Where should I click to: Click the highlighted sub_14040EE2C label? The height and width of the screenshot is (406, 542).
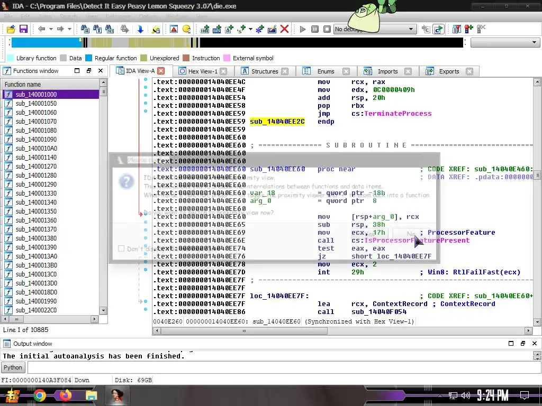point(277,122)
